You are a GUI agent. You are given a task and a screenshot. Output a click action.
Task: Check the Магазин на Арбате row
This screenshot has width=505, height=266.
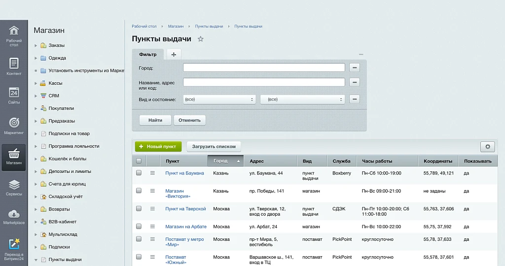[139, 226]
